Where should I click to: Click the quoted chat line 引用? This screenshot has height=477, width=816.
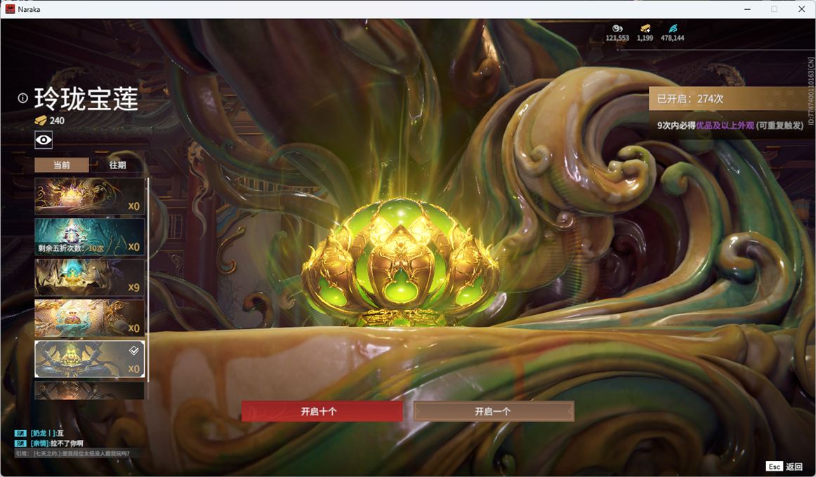73,454
